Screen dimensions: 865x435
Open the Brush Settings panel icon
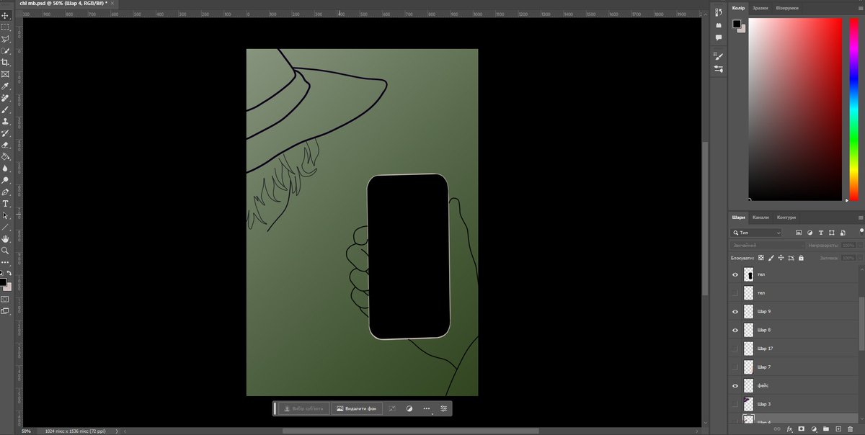[x=719, y=55]
